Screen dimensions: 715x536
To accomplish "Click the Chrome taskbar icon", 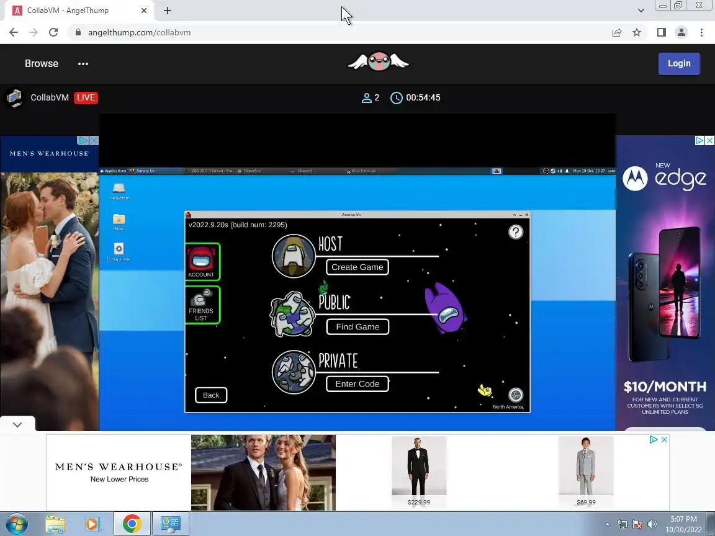I will (132, 524).
